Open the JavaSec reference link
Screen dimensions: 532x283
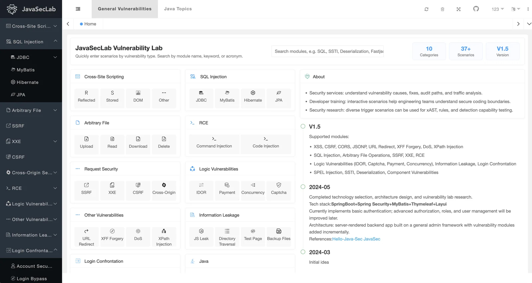coord(372,239)
